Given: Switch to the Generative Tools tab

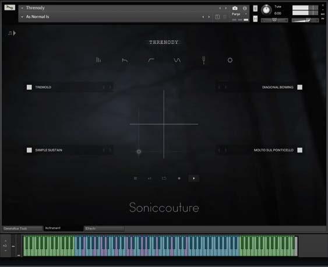Looking at the screenshot, I should (x=22, y=229).
